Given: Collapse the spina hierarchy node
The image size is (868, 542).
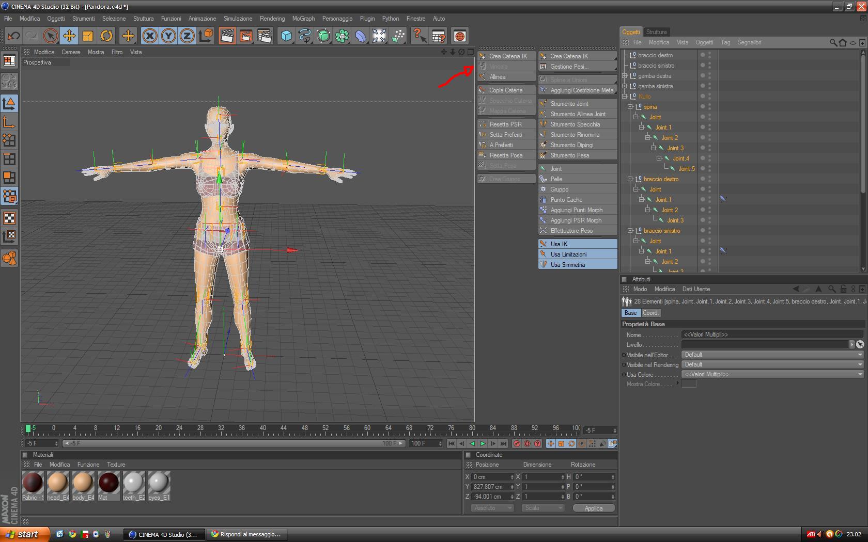Looking at the screenshot, I should [630, 107].
